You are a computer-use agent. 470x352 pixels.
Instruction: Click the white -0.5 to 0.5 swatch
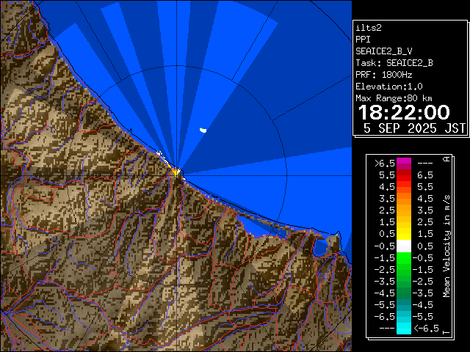tap(403, 246)
